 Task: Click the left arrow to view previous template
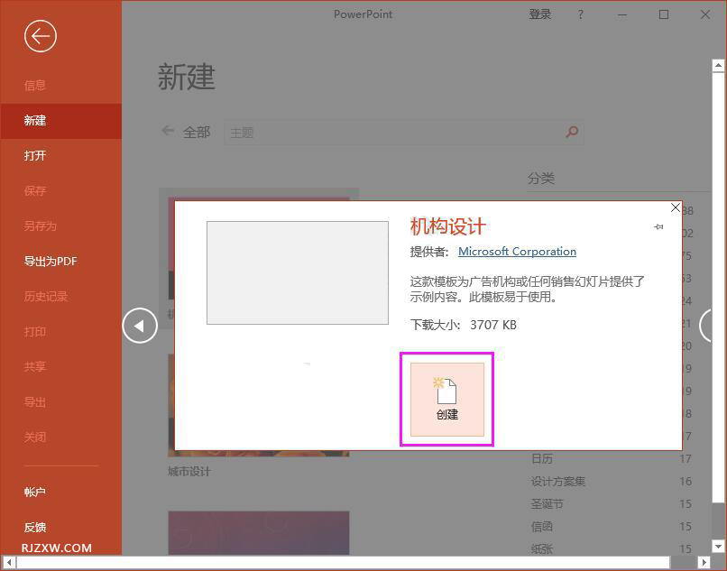click(x=140, y=325)
